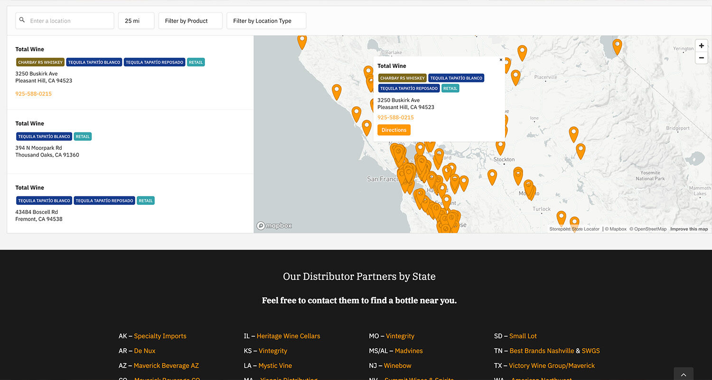Click the Improve this map link
Screen dimensions: 712x380
click(x=689, y=229)
